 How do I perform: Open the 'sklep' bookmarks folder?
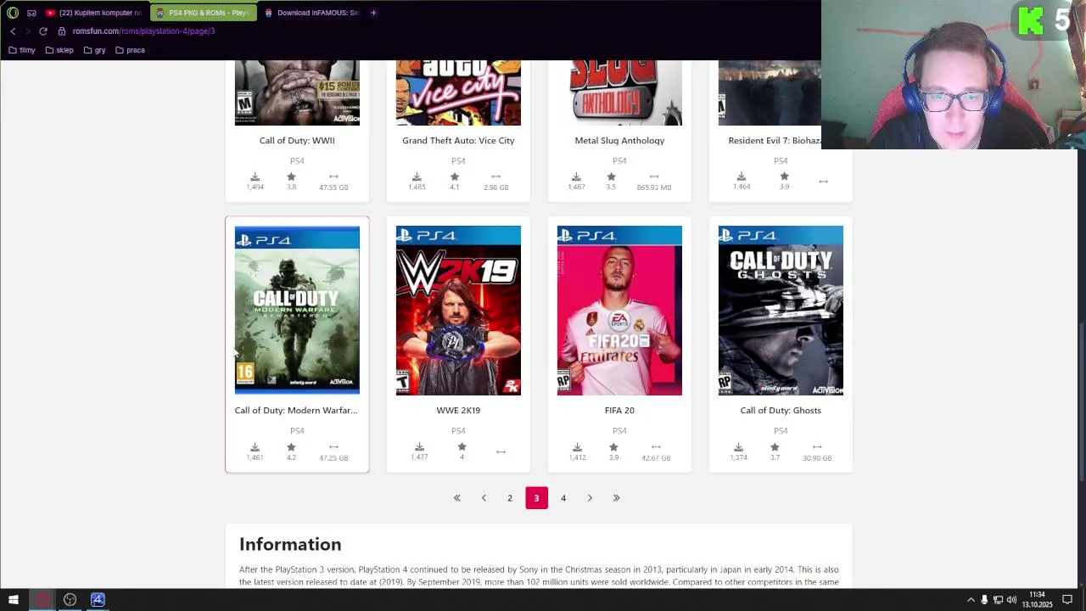(59, 50)
